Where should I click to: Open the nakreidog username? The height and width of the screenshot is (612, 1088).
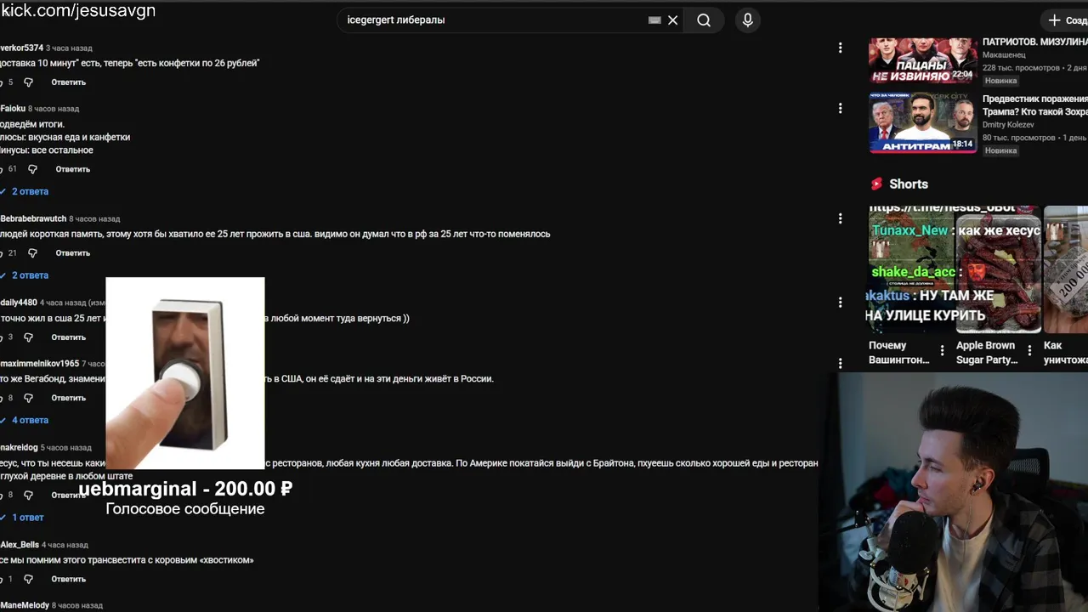(19, 447)
